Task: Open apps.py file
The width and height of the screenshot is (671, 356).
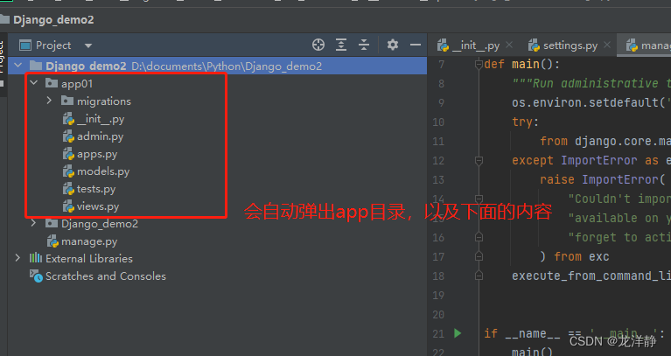Action: point(97,154)
